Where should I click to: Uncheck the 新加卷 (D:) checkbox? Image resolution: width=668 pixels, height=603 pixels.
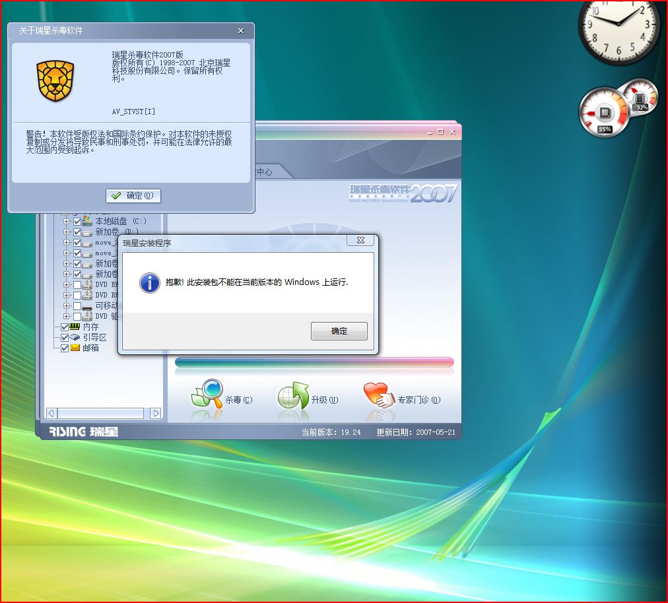[x=77, y=232]
